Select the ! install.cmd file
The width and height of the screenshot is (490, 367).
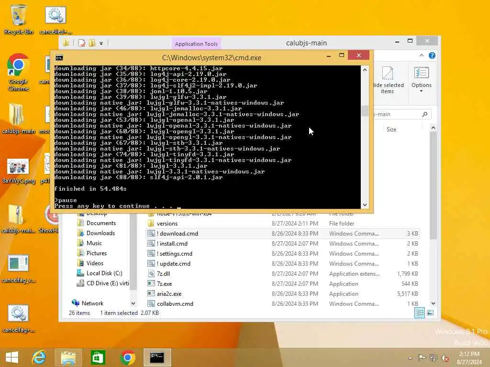282,243
